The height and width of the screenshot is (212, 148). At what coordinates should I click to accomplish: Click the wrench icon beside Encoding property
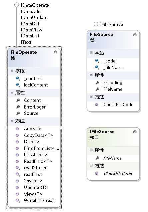pos(97,82)
